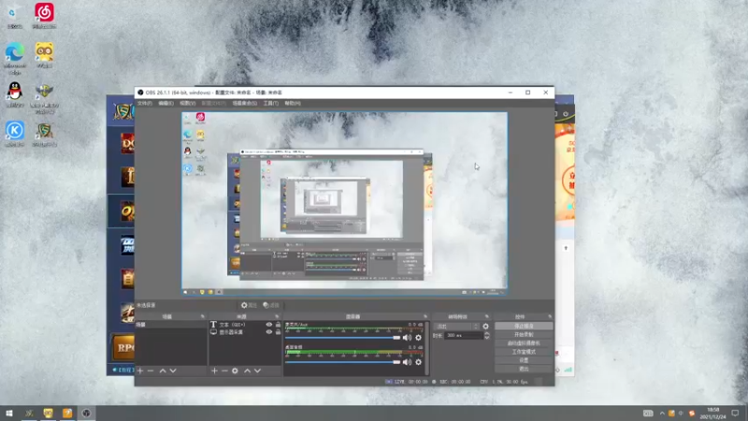Mute the 桌面音频 channel
The height and width of the screenshot is (421, 748).
pyautogui.click(x=407, y=362)
